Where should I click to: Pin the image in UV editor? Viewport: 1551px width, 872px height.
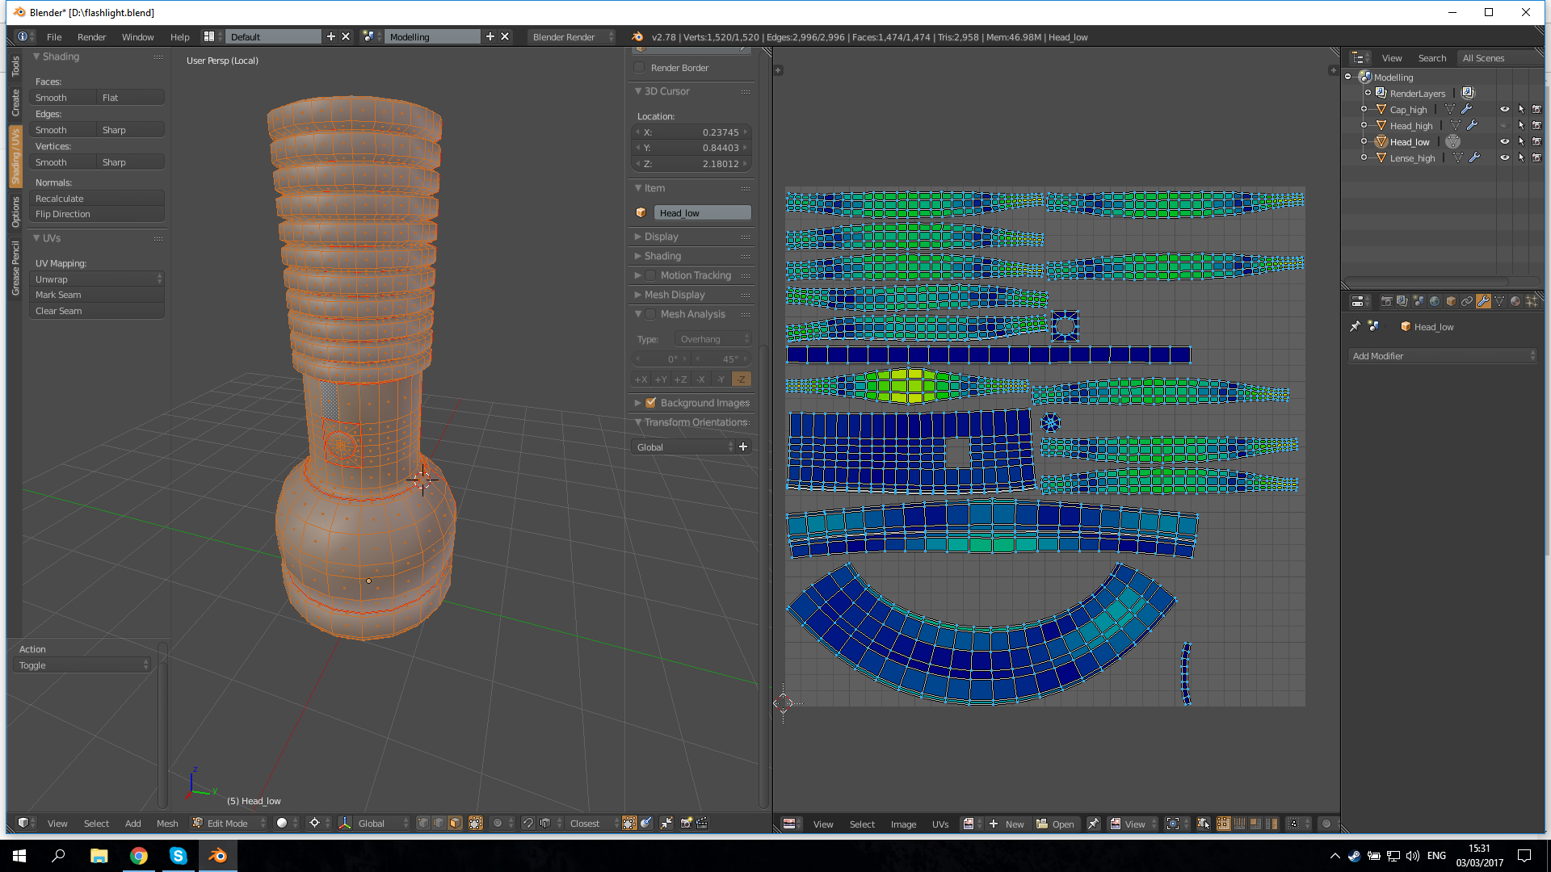(1093, 824)
